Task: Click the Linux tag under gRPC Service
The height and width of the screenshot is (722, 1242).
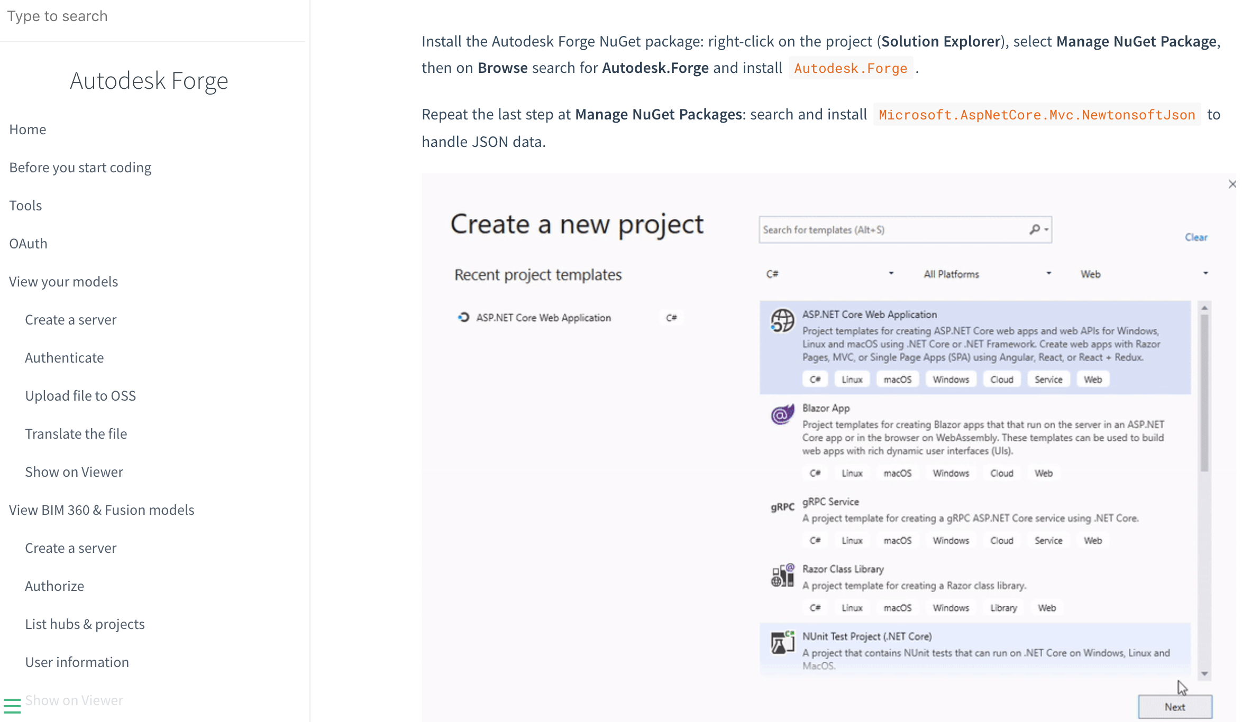Action: (852, 540)
